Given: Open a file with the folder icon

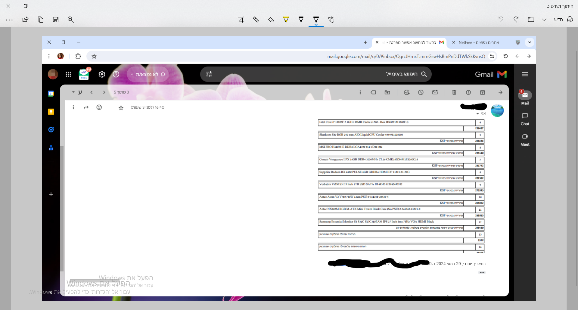Looking at the screenshot, I should [531, 20].
